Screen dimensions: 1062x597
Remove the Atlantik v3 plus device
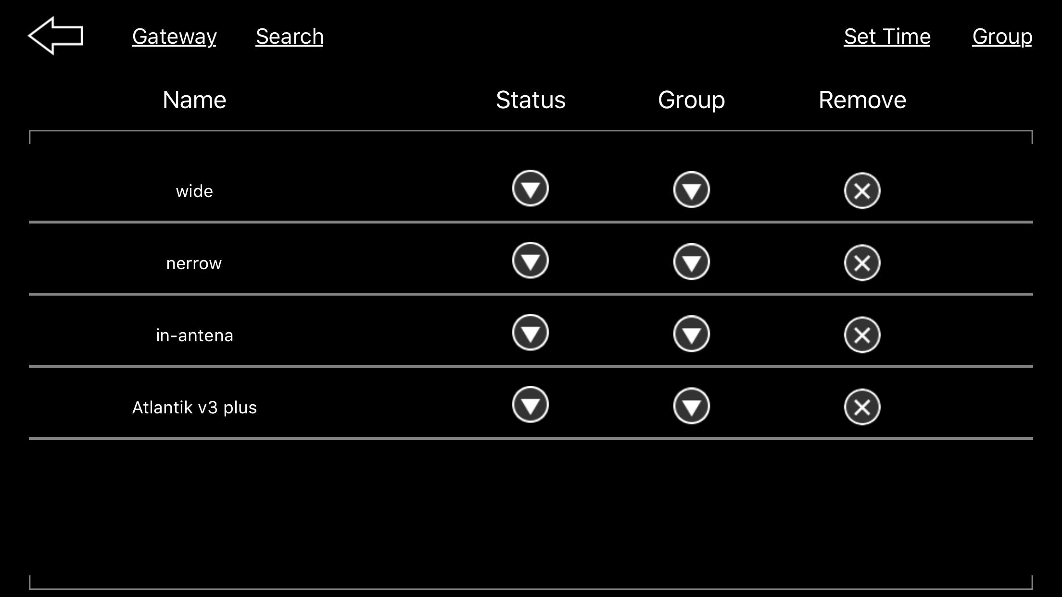[x=862, y=407]
